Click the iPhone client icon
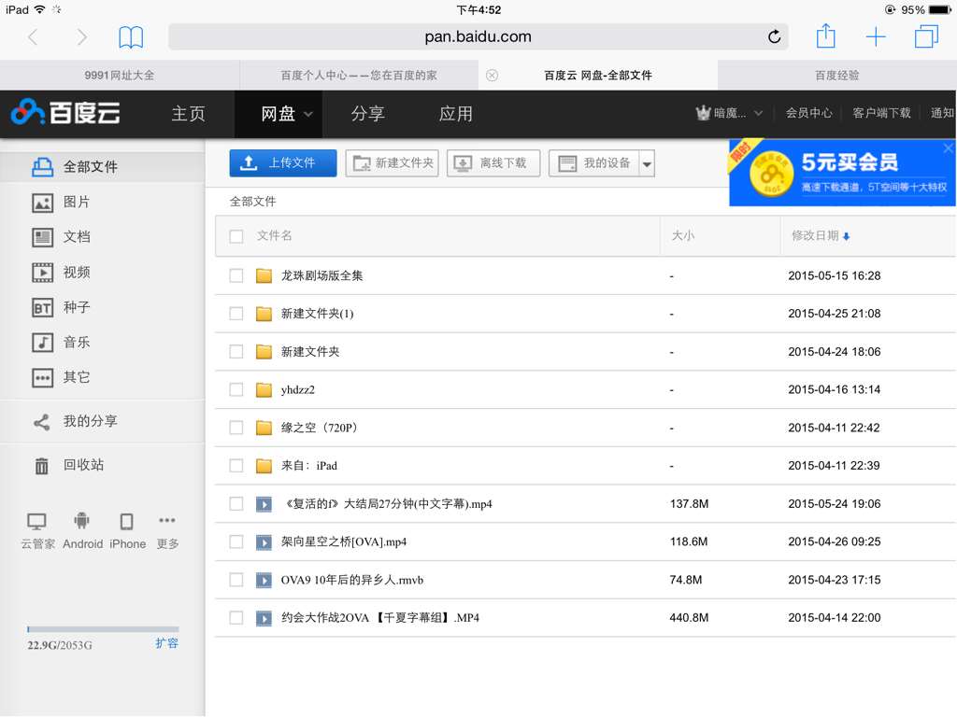The width and height of the screenshot is (957, 717). click(126, 521)
